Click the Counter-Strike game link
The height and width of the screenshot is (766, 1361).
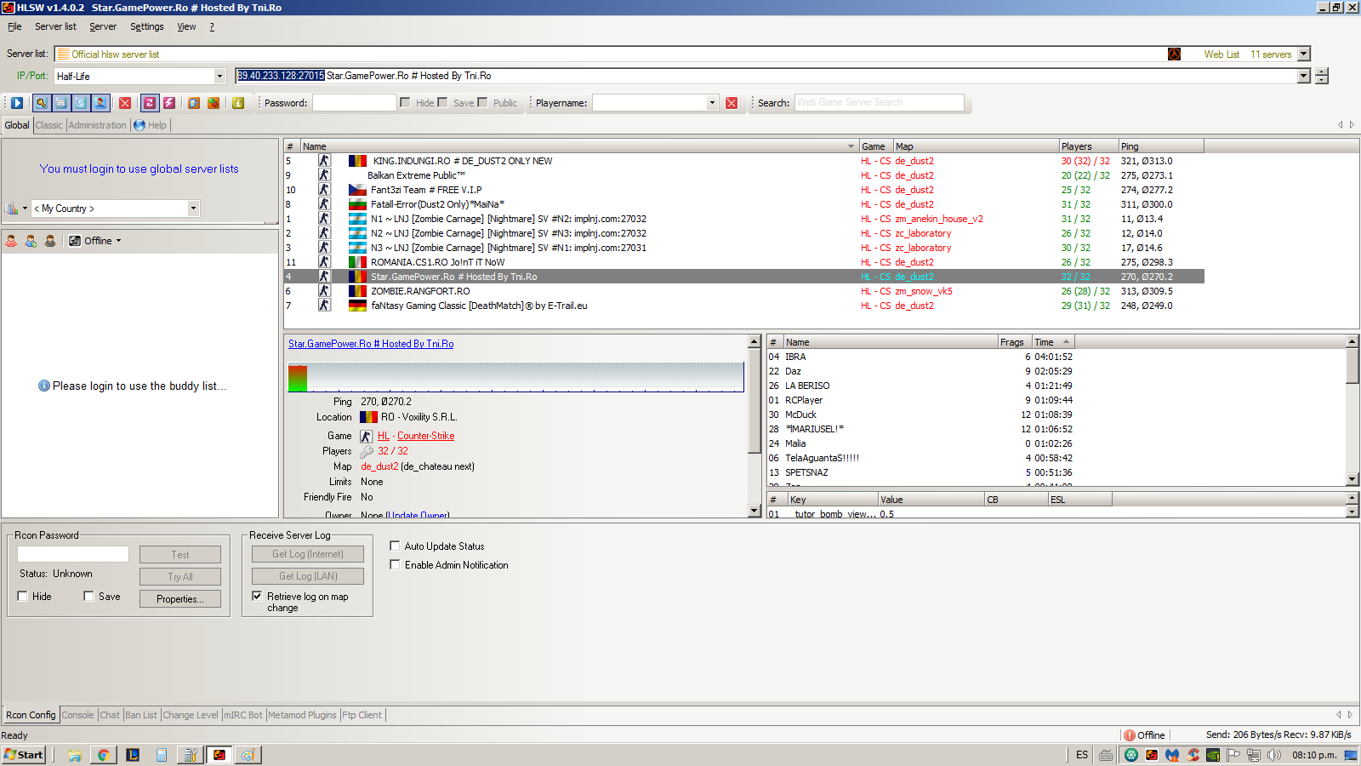[426, 436]
